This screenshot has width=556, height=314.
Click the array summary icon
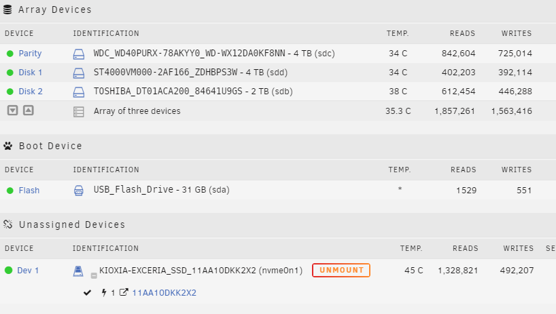78,111
